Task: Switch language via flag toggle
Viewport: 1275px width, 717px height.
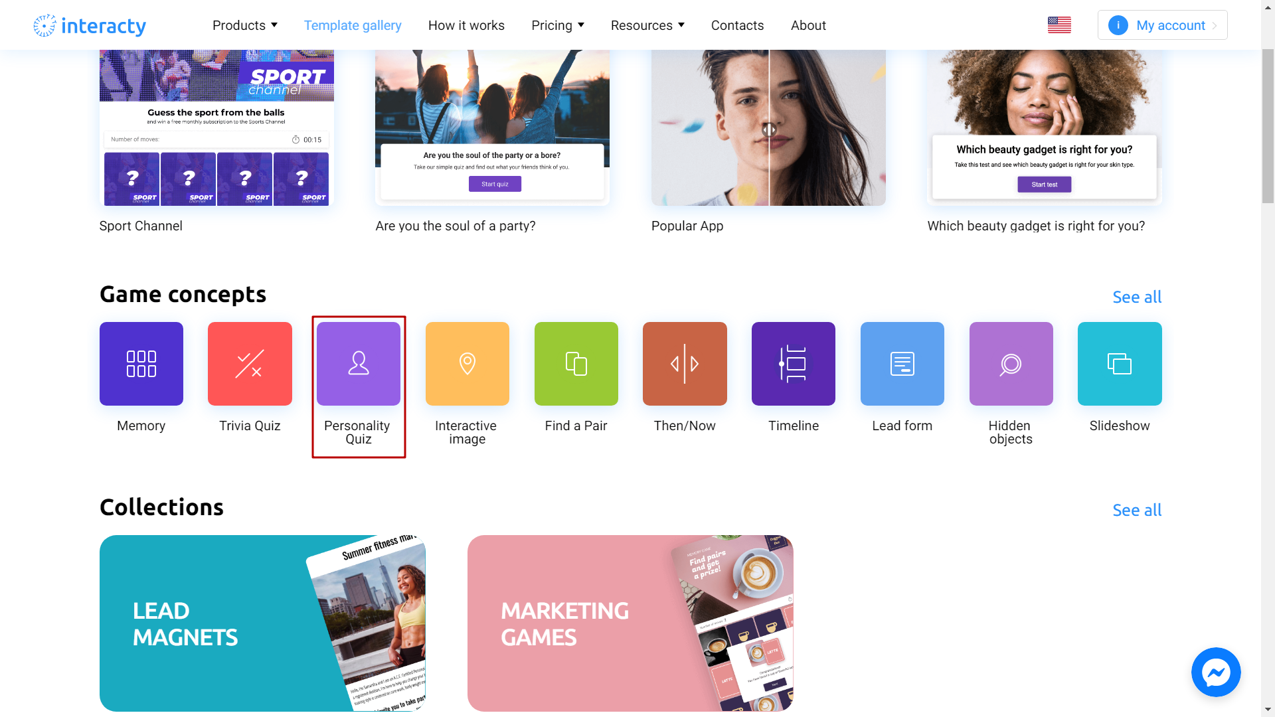Action: (1060, 25)
